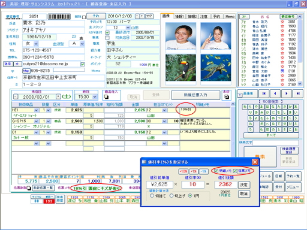Click the barcode icon beside customer number

click(59, 16)
